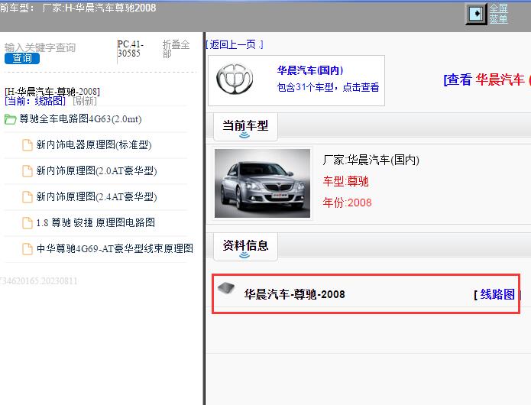Select the 资料信息 tab
The width and height of the screenshot is (531, 405).
click(245, 247)
